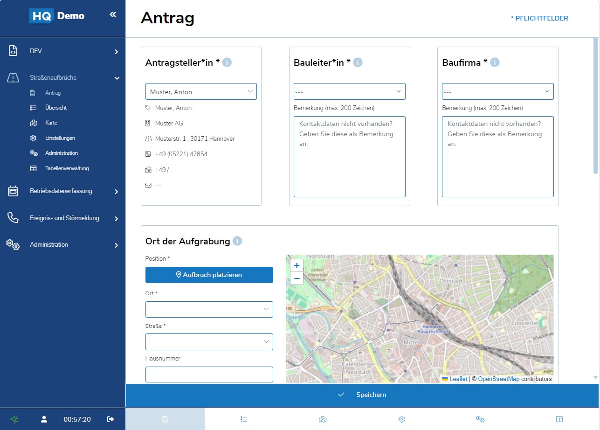Click info icon beside Bauleiter*in heading
Screen dimensions: 600x430
tap(358, 62)
